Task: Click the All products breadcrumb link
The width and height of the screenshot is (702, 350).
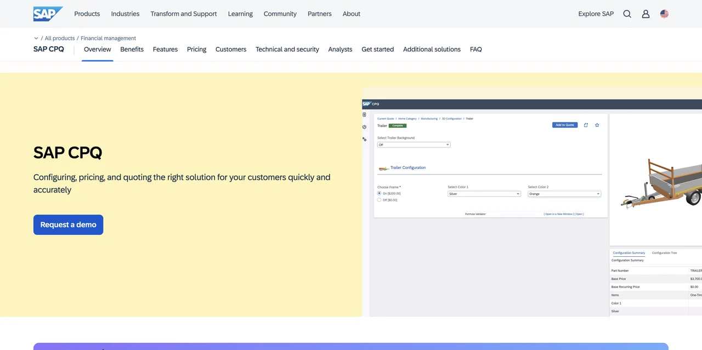Action: (x=60, y=38)
